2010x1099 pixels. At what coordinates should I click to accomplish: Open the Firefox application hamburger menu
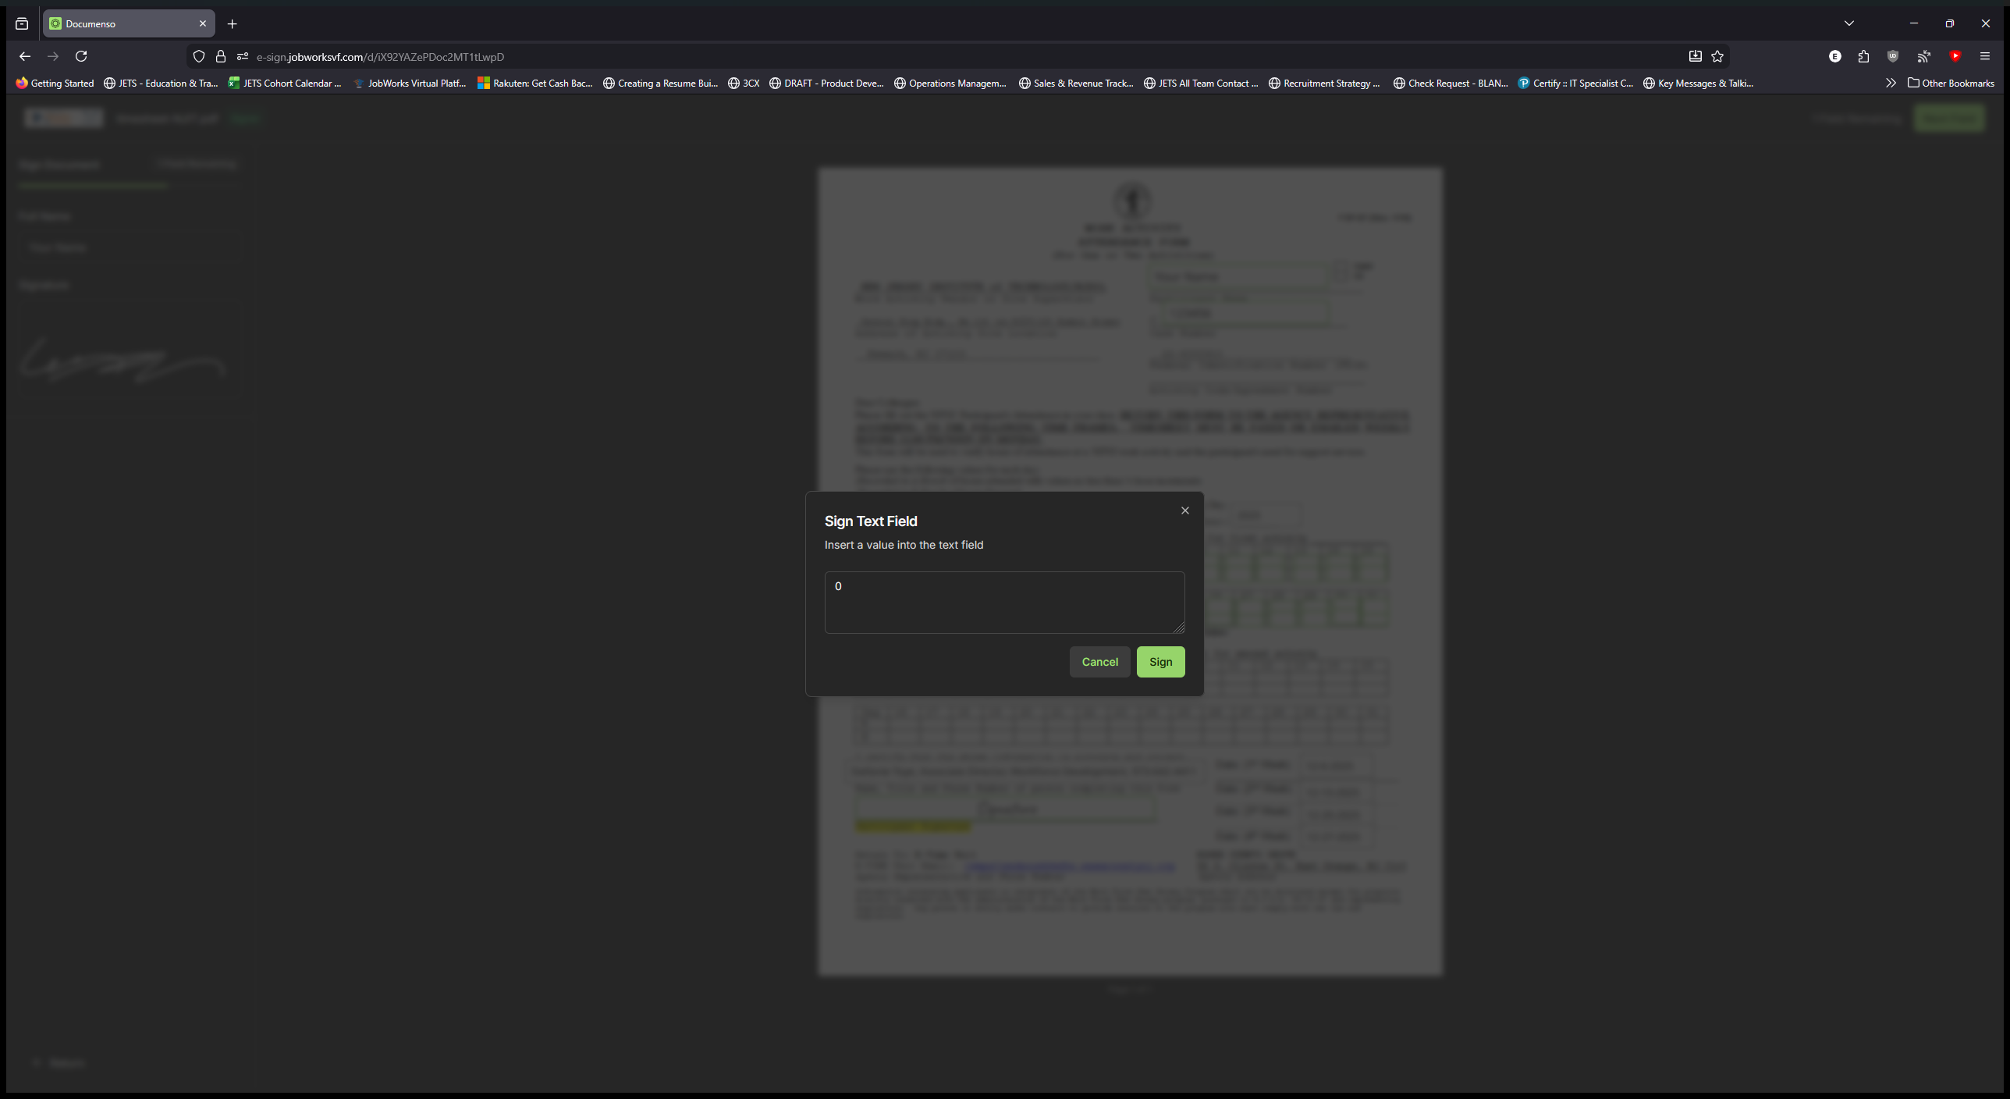tap(1986, 56)
